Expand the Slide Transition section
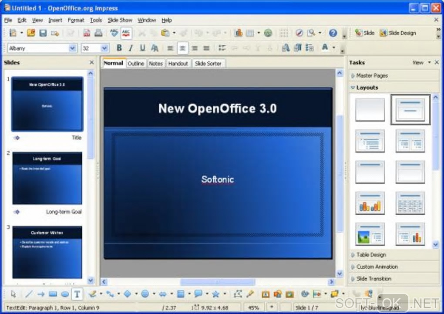444x314 pixels. click(x=394, y=278)
